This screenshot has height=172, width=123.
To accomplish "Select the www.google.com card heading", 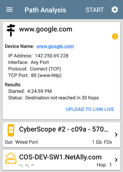I will pos(46,30).
